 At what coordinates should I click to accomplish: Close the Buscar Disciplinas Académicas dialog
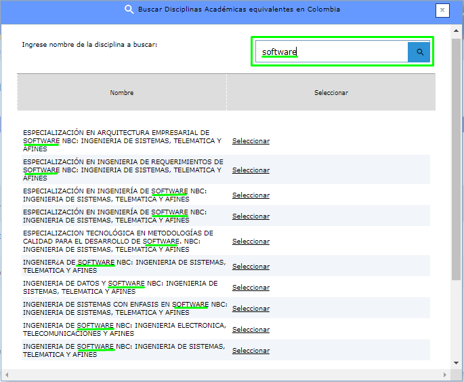(x=442, y=10)
